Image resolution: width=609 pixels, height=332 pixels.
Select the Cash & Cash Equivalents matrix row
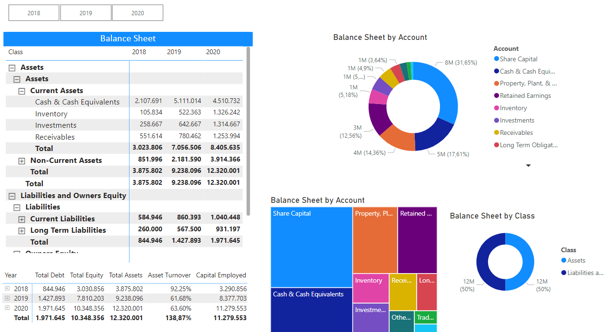(124, 102)
